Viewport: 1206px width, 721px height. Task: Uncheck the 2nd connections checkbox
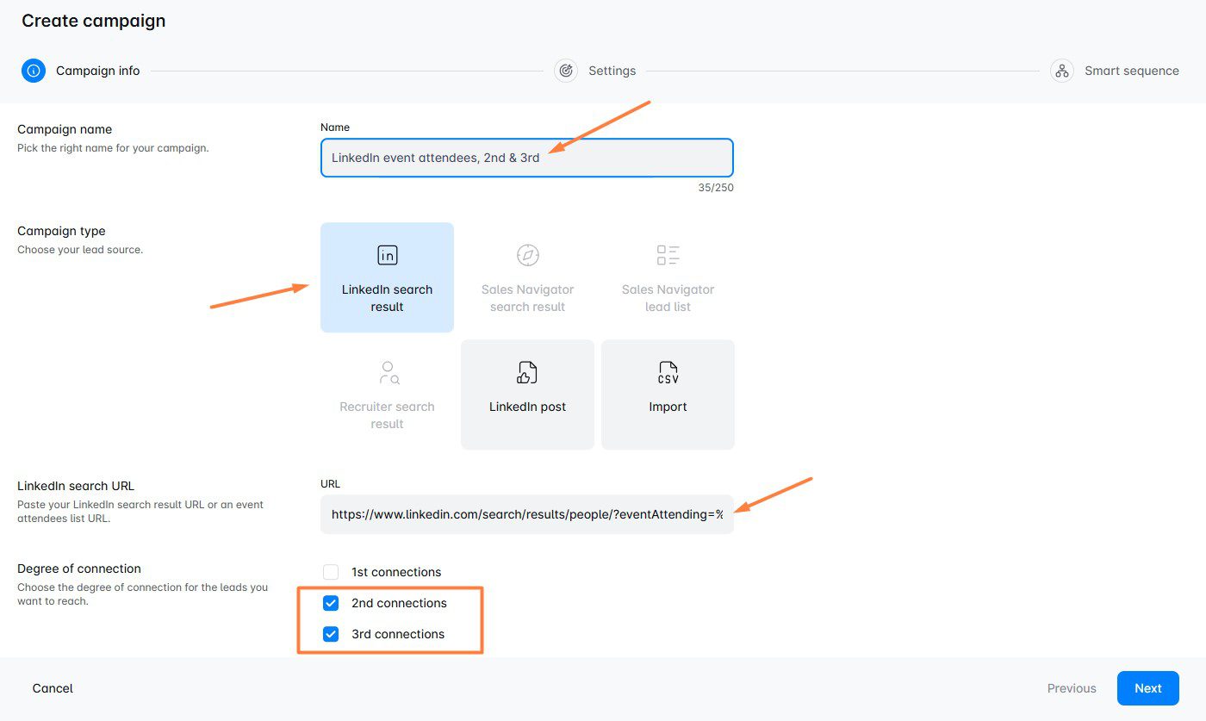[331, 603]
